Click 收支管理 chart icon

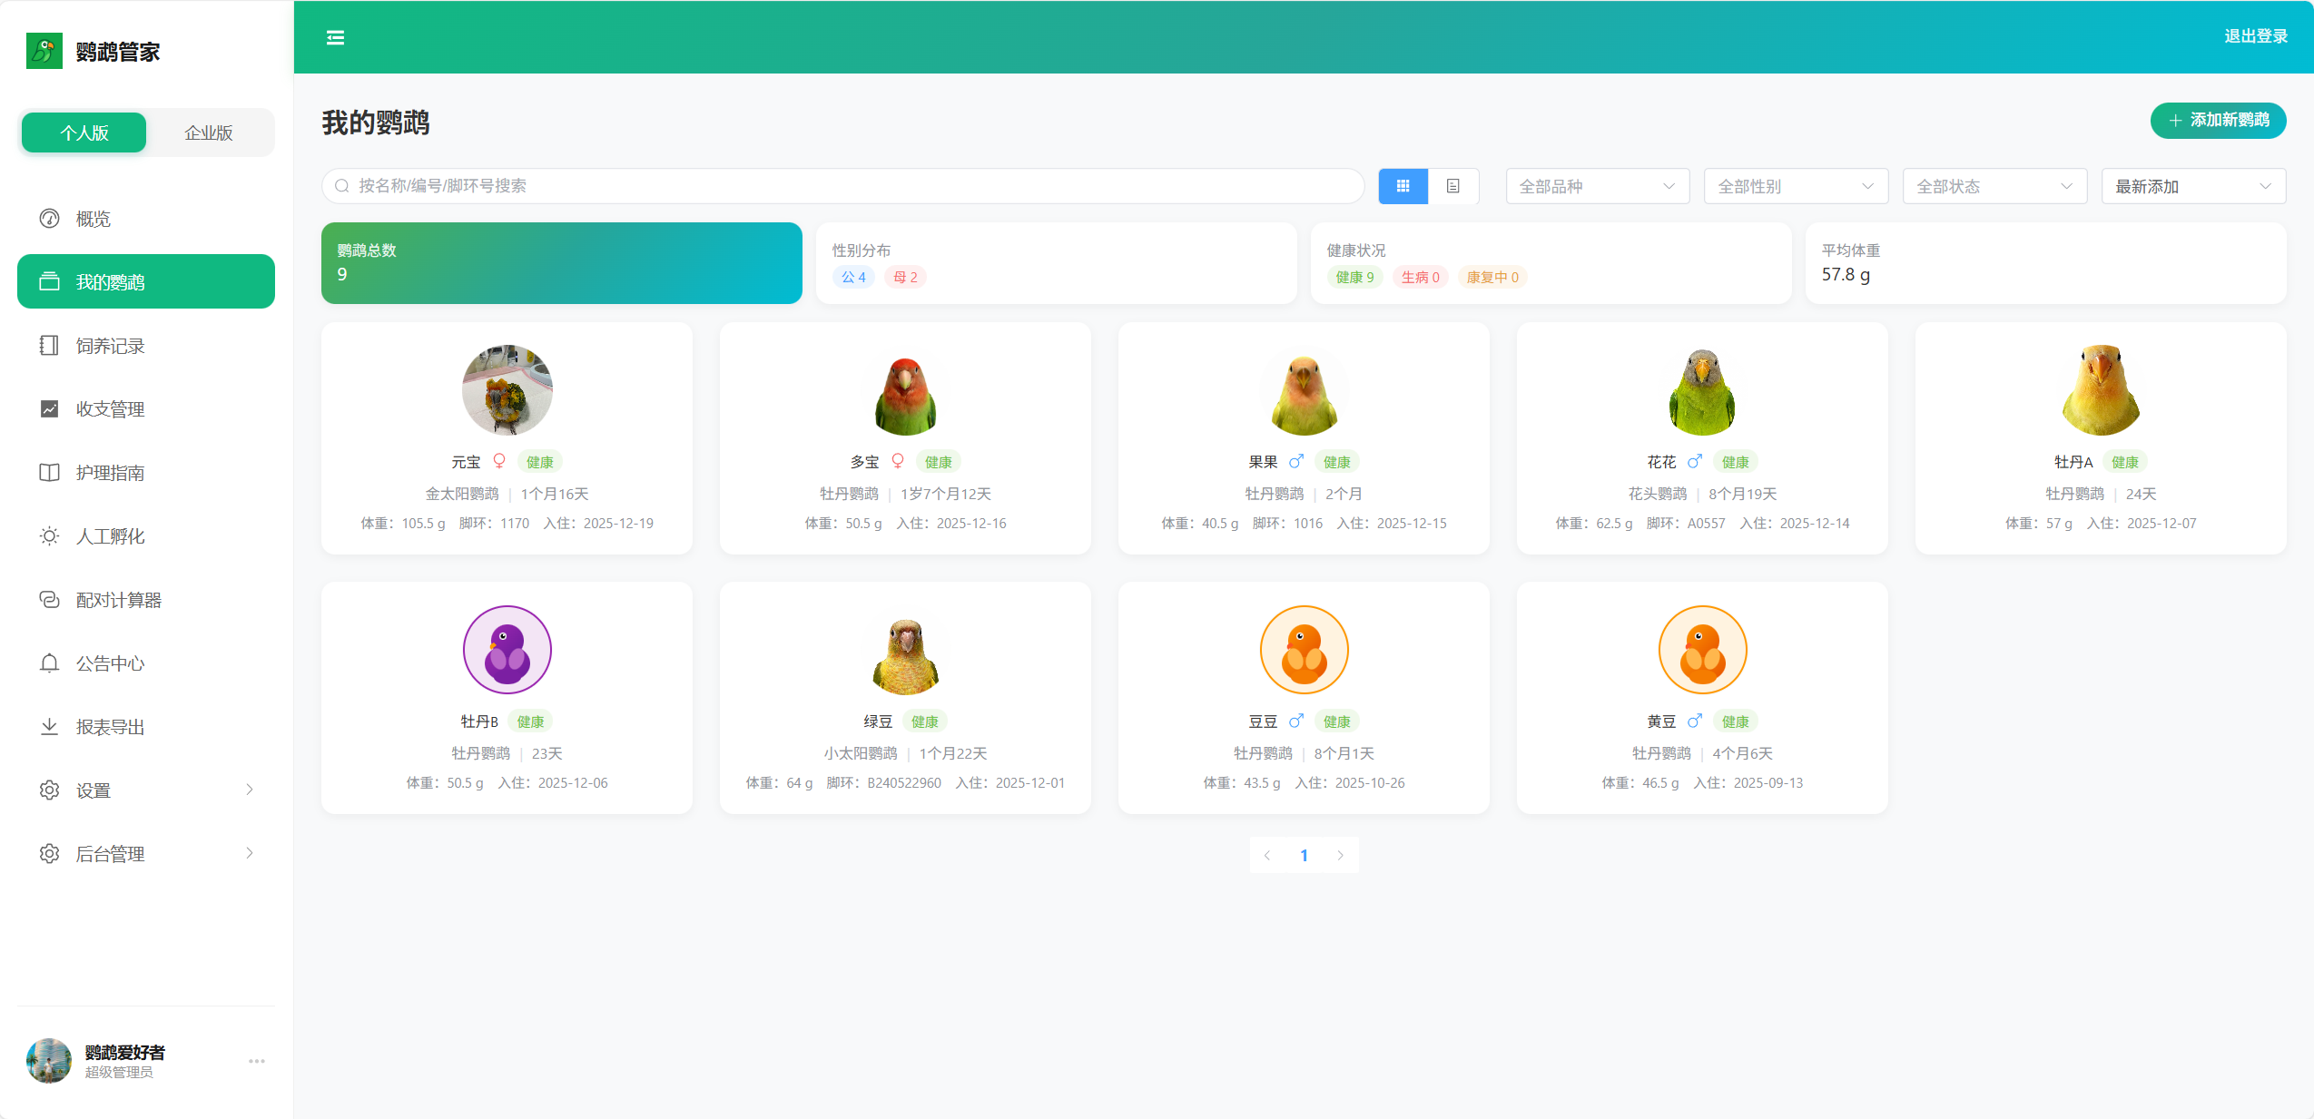50,409
